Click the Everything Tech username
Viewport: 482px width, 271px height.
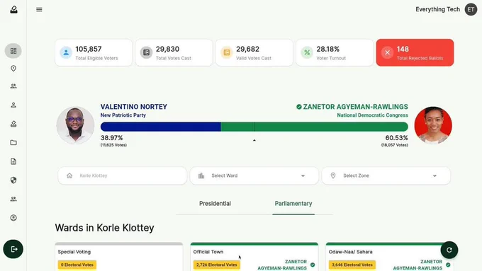438,9
